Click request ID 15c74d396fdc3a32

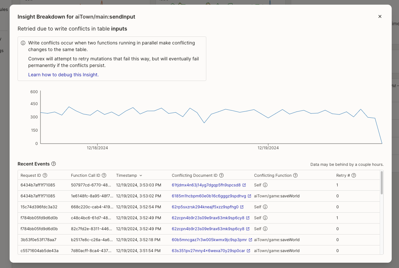point(39,207)
